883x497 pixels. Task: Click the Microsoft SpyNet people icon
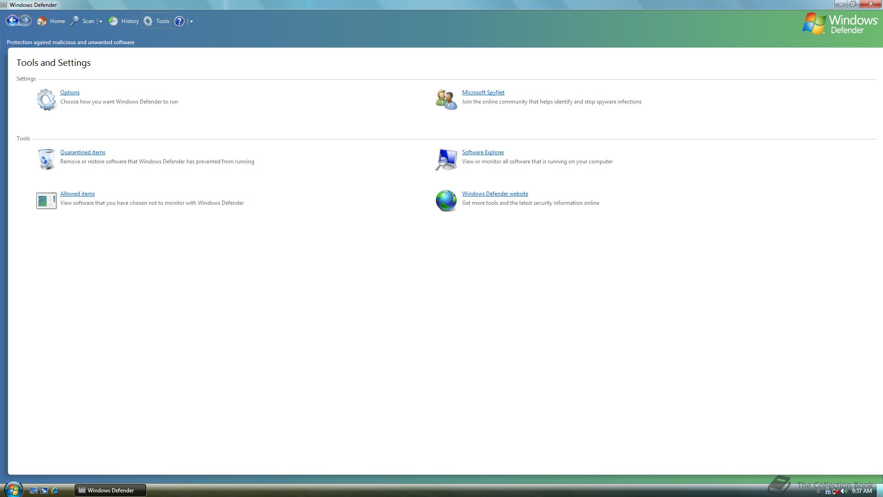[447, 99]
